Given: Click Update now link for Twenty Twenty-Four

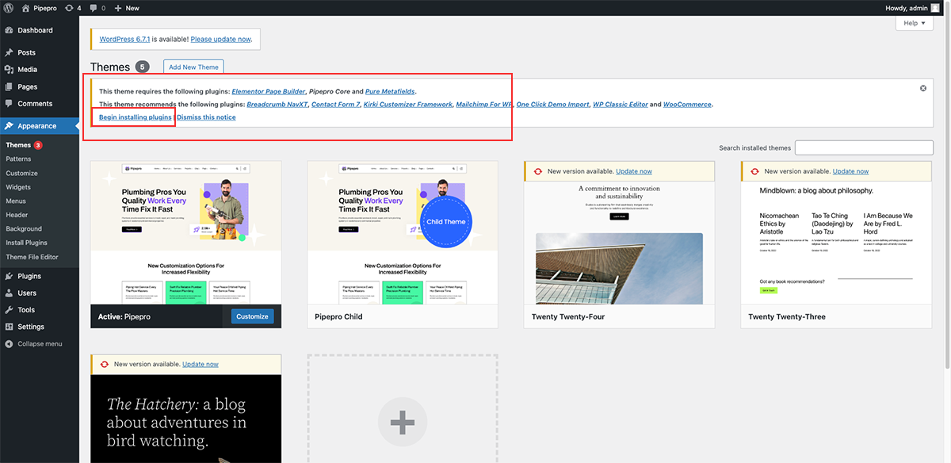Looking at the screenshot, I should coord(634,171).
